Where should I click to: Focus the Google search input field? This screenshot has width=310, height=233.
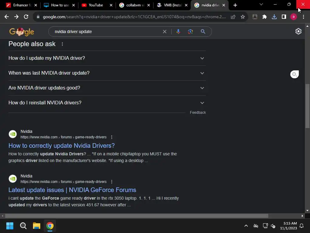107,32
